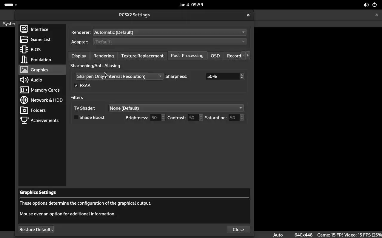
Task: Switch to the Display tab
Action: tap(79, 56)
